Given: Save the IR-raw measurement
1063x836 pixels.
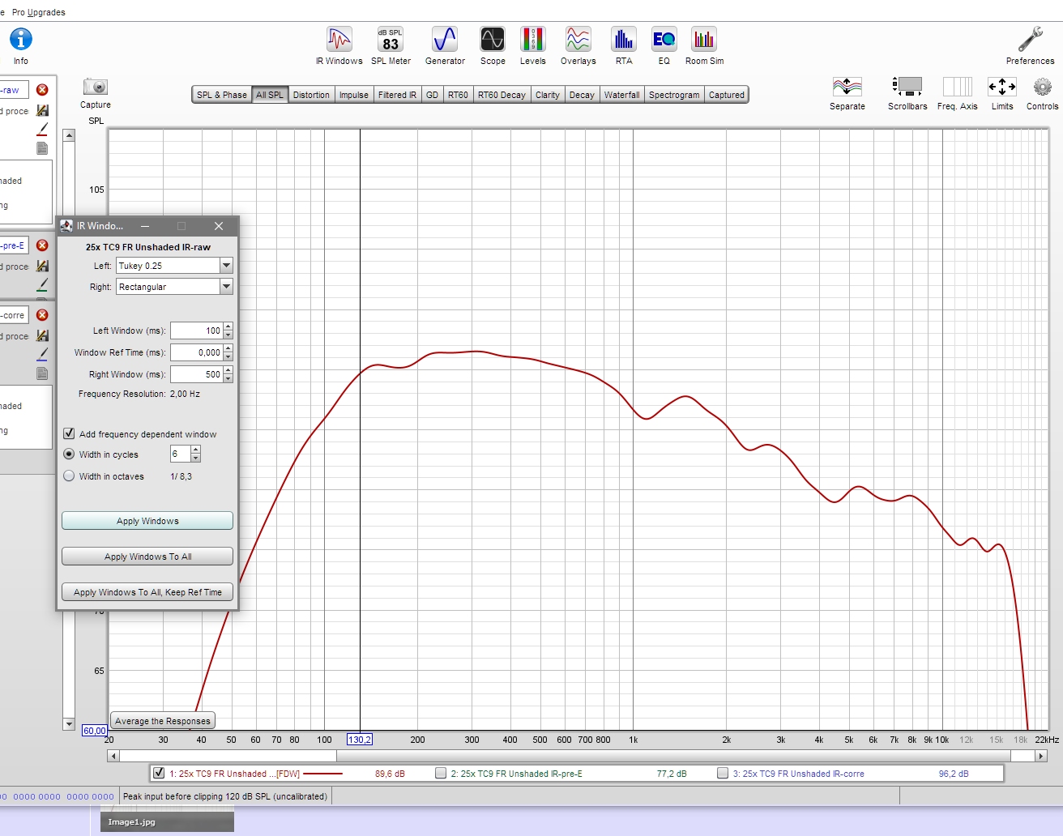Looking at the screenshot, I should tap(42, 110).
